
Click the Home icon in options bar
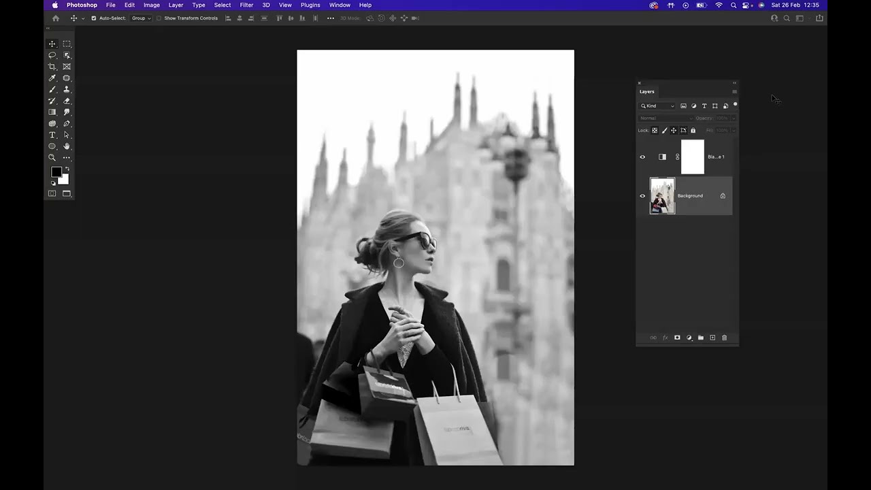point(56,18)
